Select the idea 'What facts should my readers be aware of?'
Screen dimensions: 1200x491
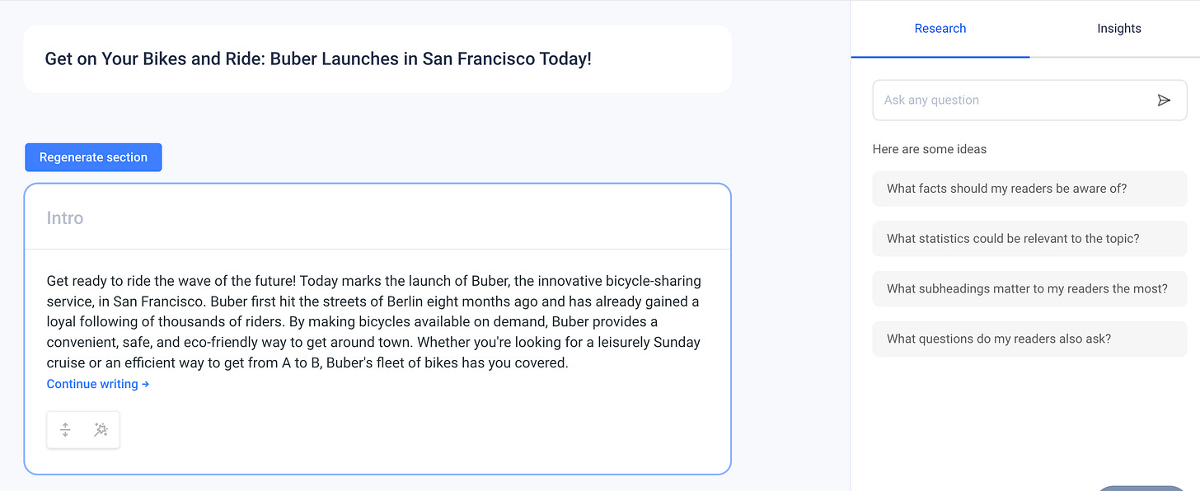pos(1029,189)
